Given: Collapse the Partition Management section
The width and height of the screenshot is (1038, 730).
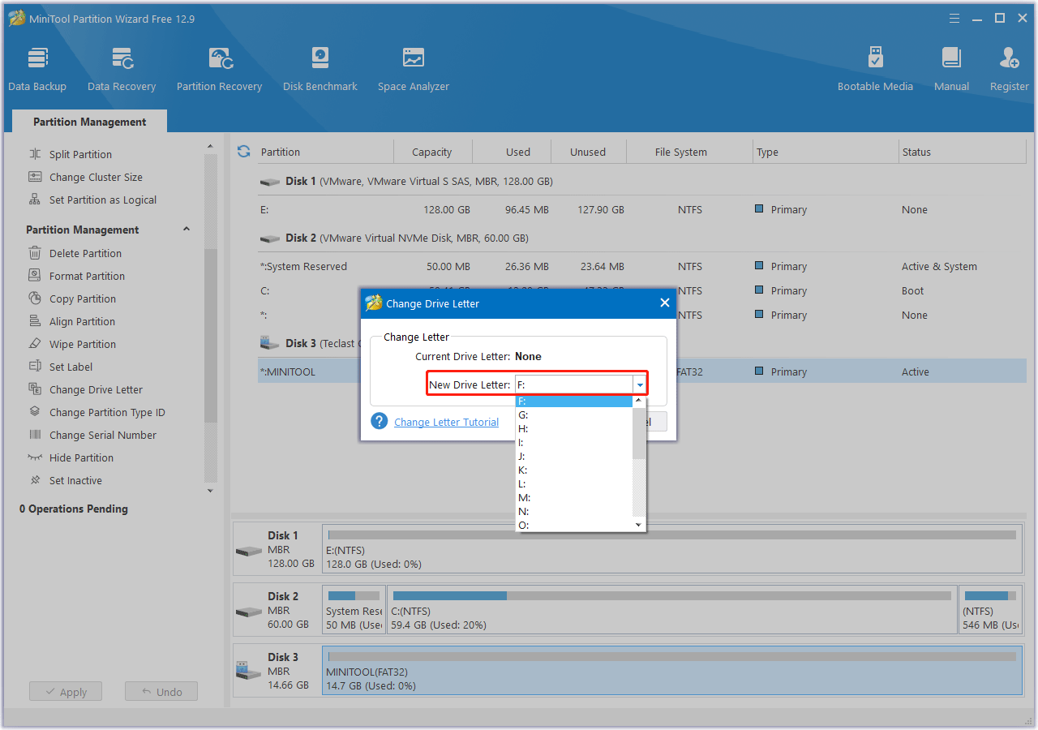Looking at the screenshot, I should pyautogui.click(x=186, y=230).
